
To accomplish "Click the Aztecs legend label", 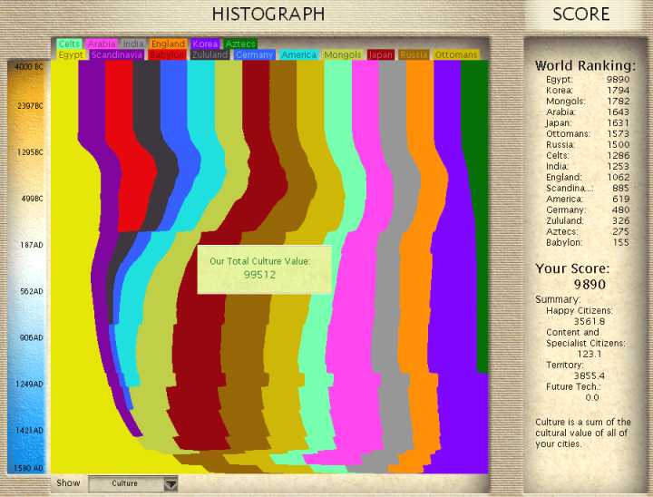I will click(x=240, y=44).
